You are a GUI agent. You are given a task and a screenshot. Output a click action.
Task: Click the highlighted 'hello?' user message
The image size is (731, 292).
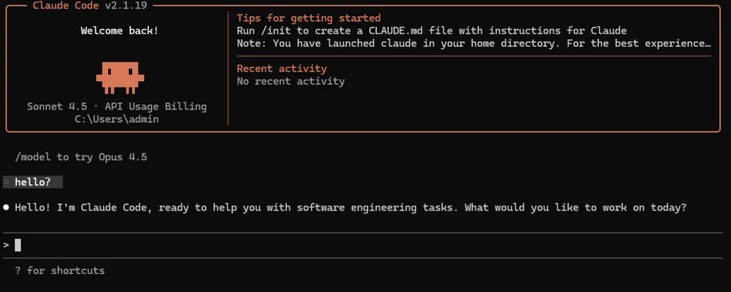33,182
